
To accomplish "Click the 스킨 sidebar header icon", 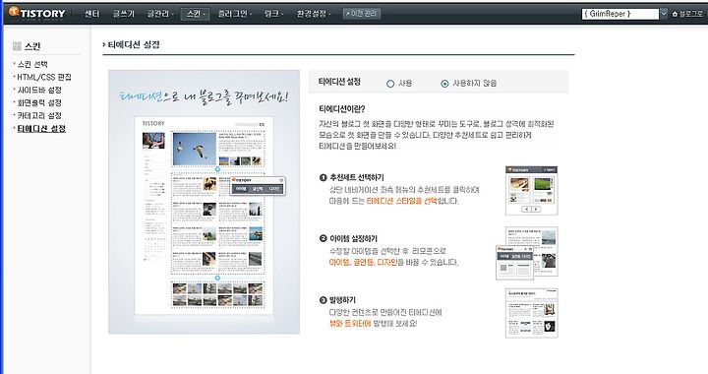I will pos(17,45).
